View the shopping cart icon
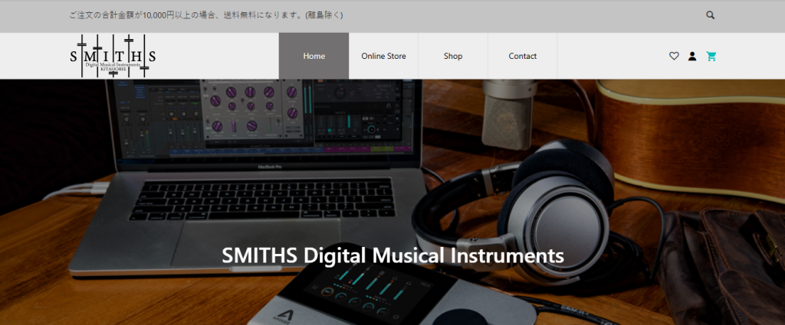Screen dimensions: 785x325 tap(711, 56)
